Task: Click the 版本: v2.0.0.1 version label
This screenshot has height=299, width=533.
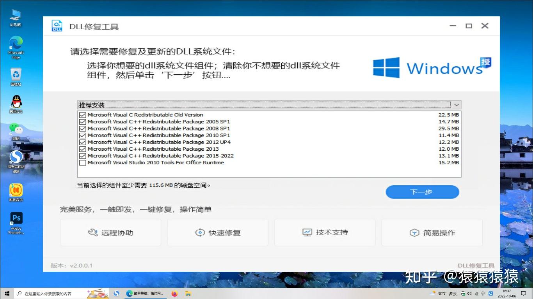Action: coord(72,266)
